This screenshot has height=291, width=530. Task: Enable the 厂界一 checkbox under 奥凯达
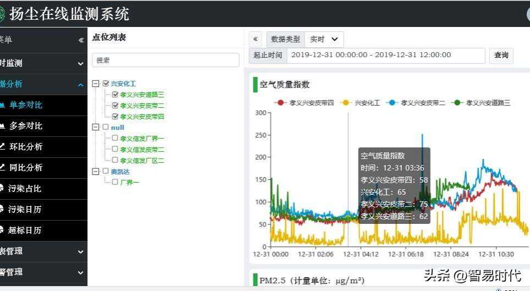click(x=115, y=182)
